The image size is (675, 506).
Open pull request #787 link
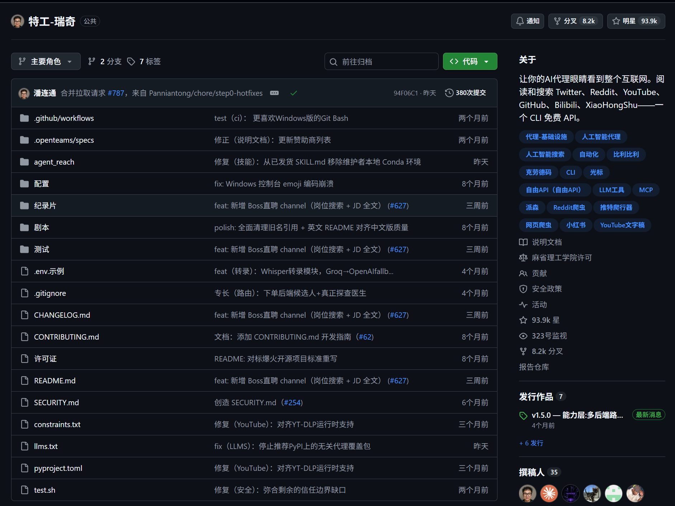[x=116, y=93]
